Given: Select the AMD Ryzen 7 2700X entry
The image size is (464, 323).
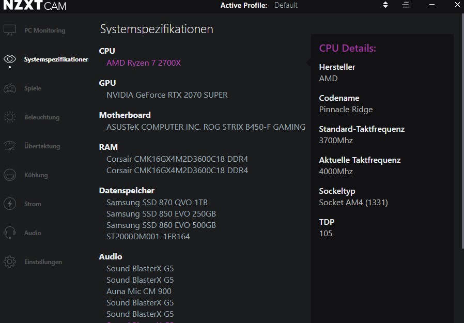Looking at the screenshot, I should point(144,63).
